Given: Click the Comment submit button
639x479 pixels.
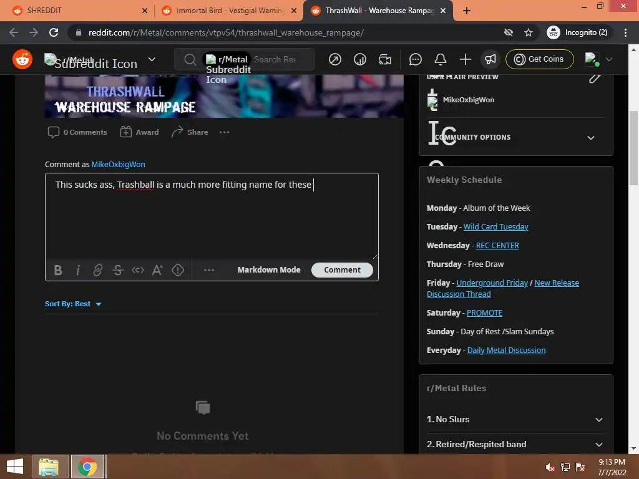Looking at the screenshot, I should point(342,269).
